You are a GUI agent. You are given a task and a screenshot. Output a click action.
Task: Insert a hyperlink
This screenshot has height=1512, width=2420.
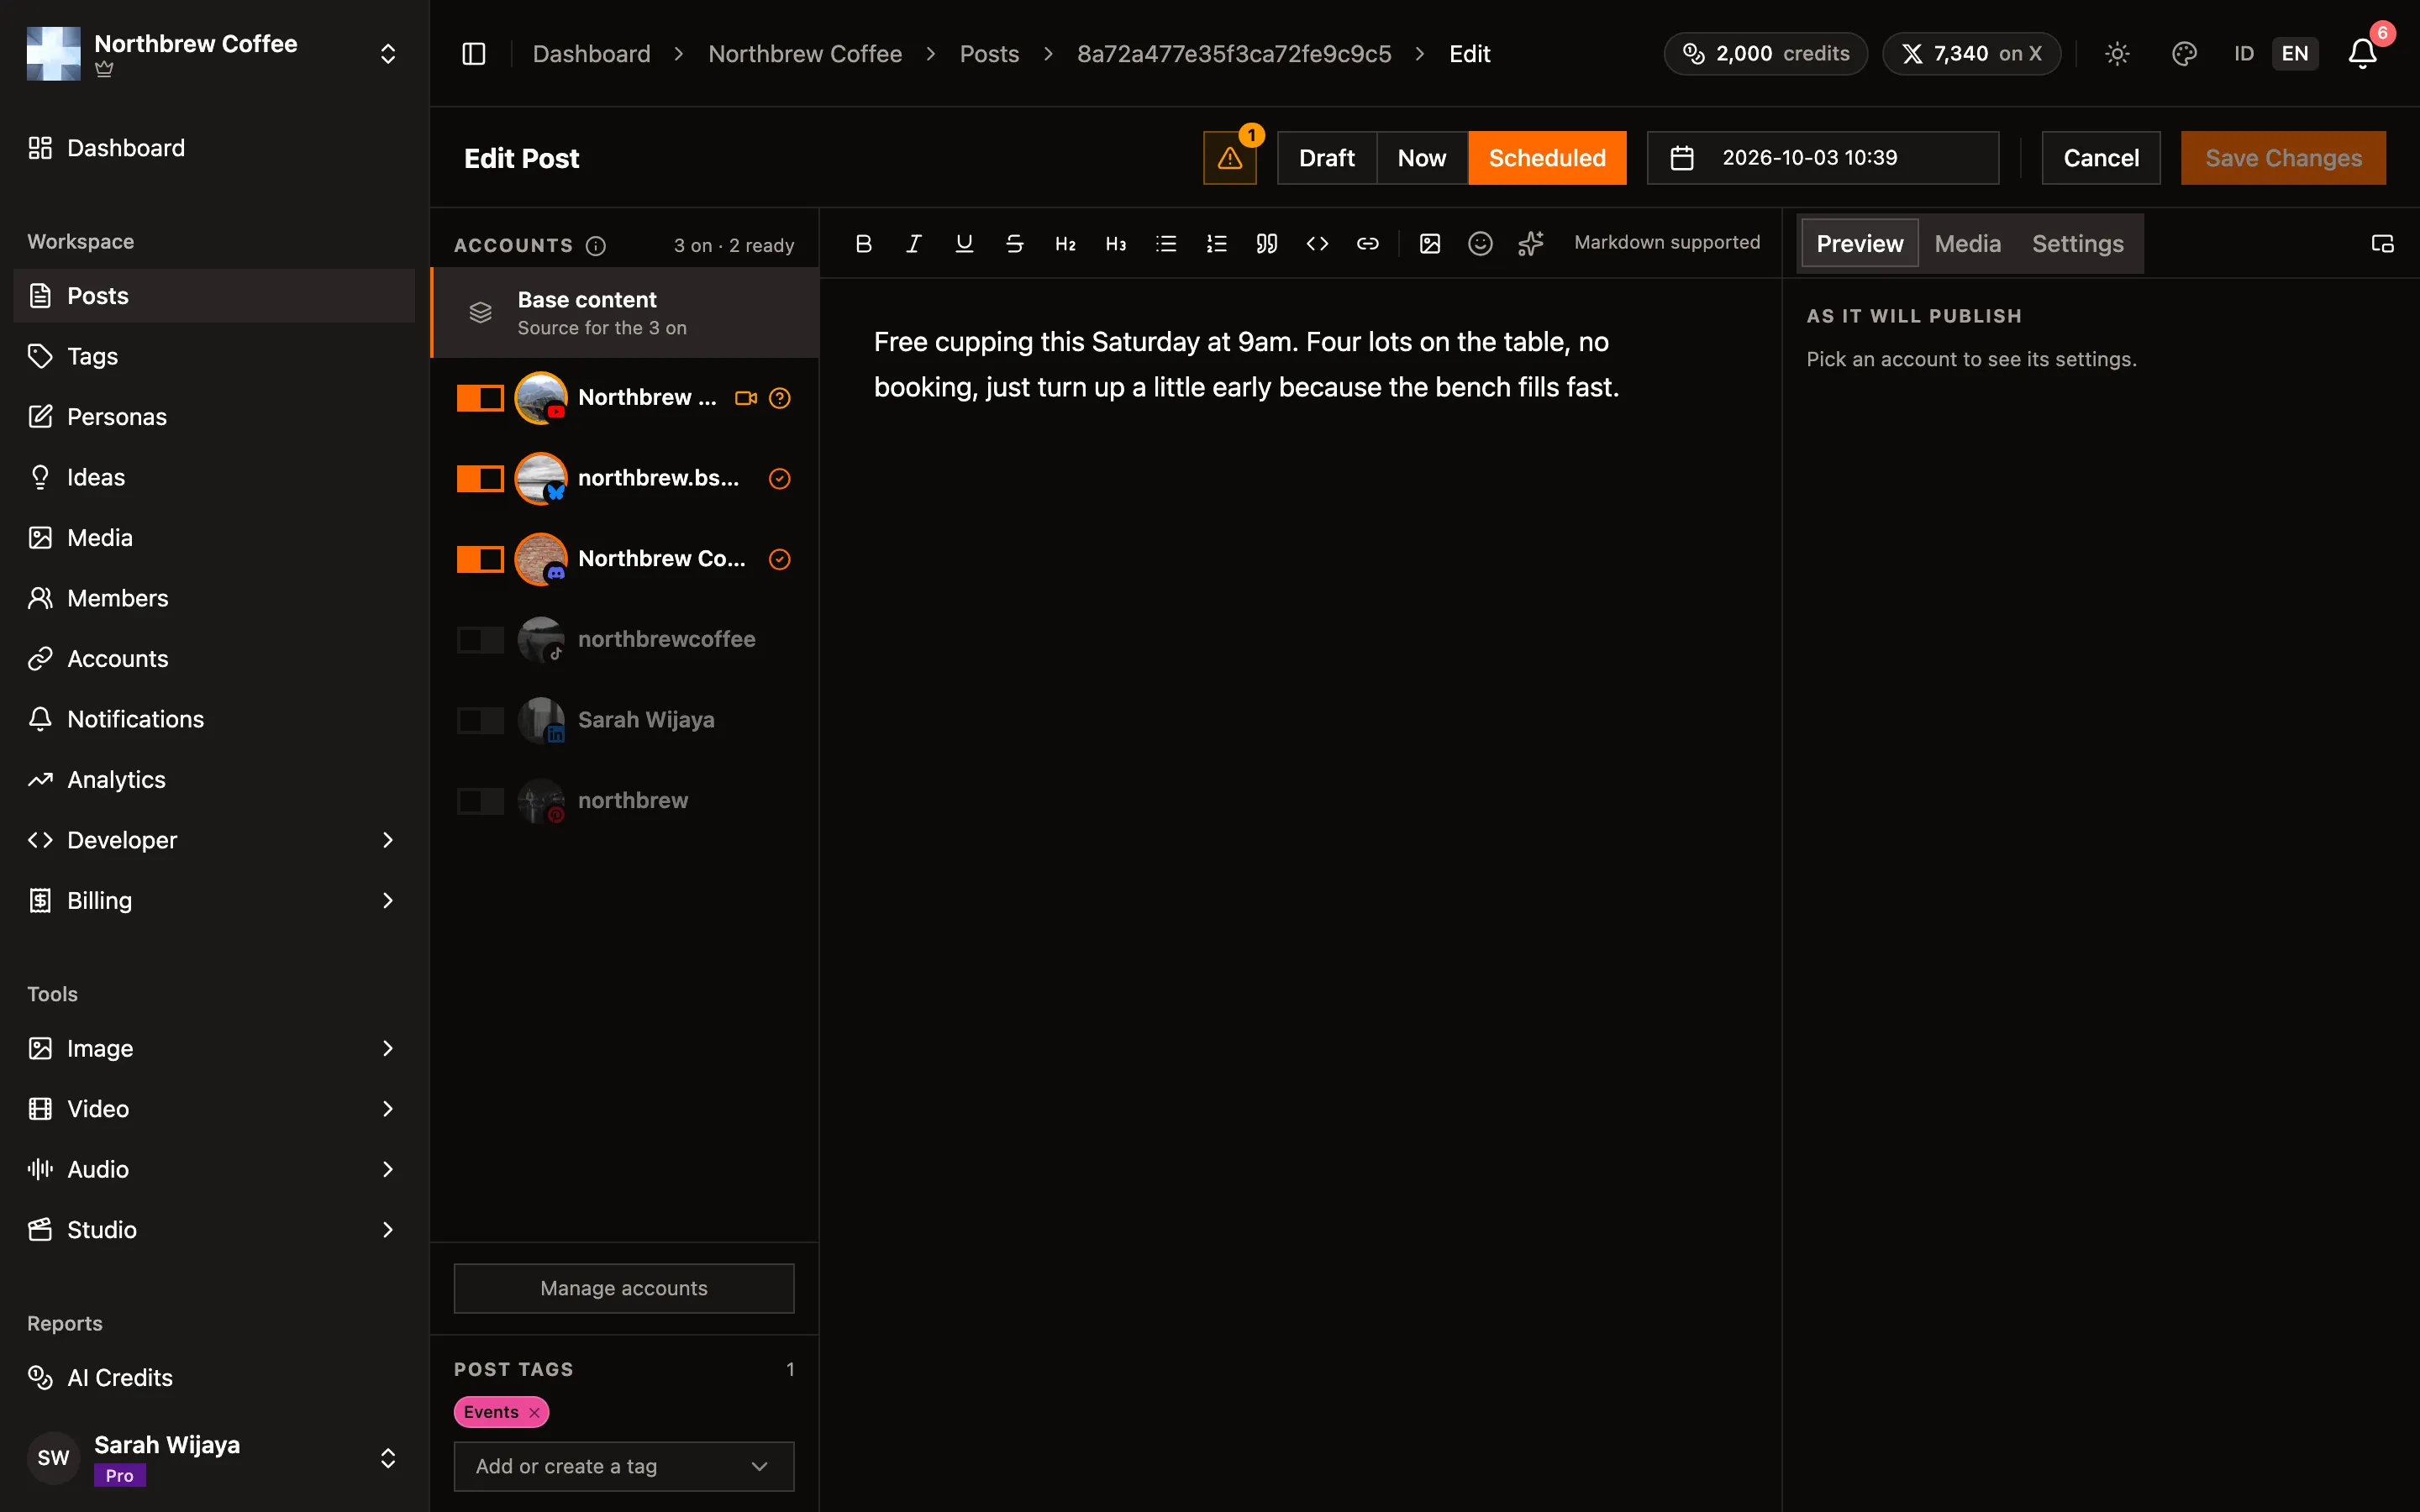(1367, 243)
